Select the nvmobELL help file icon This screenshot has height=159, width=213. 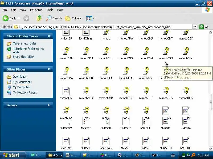pyautogui.click(x=106, y=51)
